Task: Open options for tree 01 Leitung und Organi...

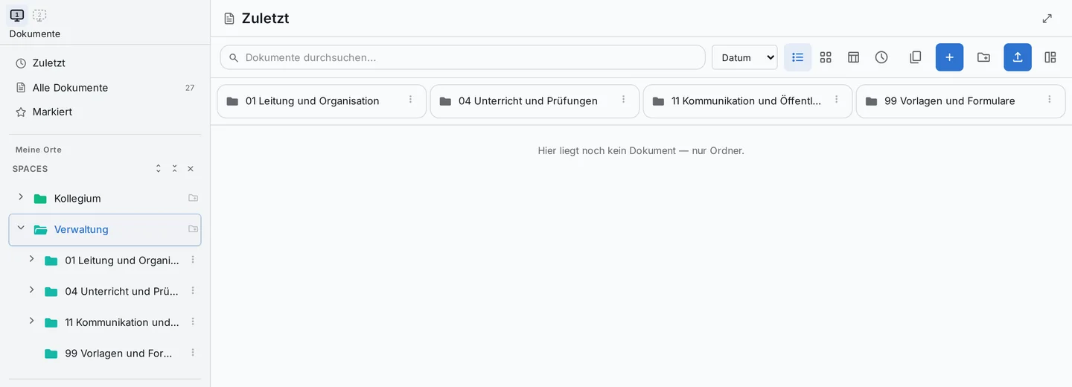Action: (193, 260)
